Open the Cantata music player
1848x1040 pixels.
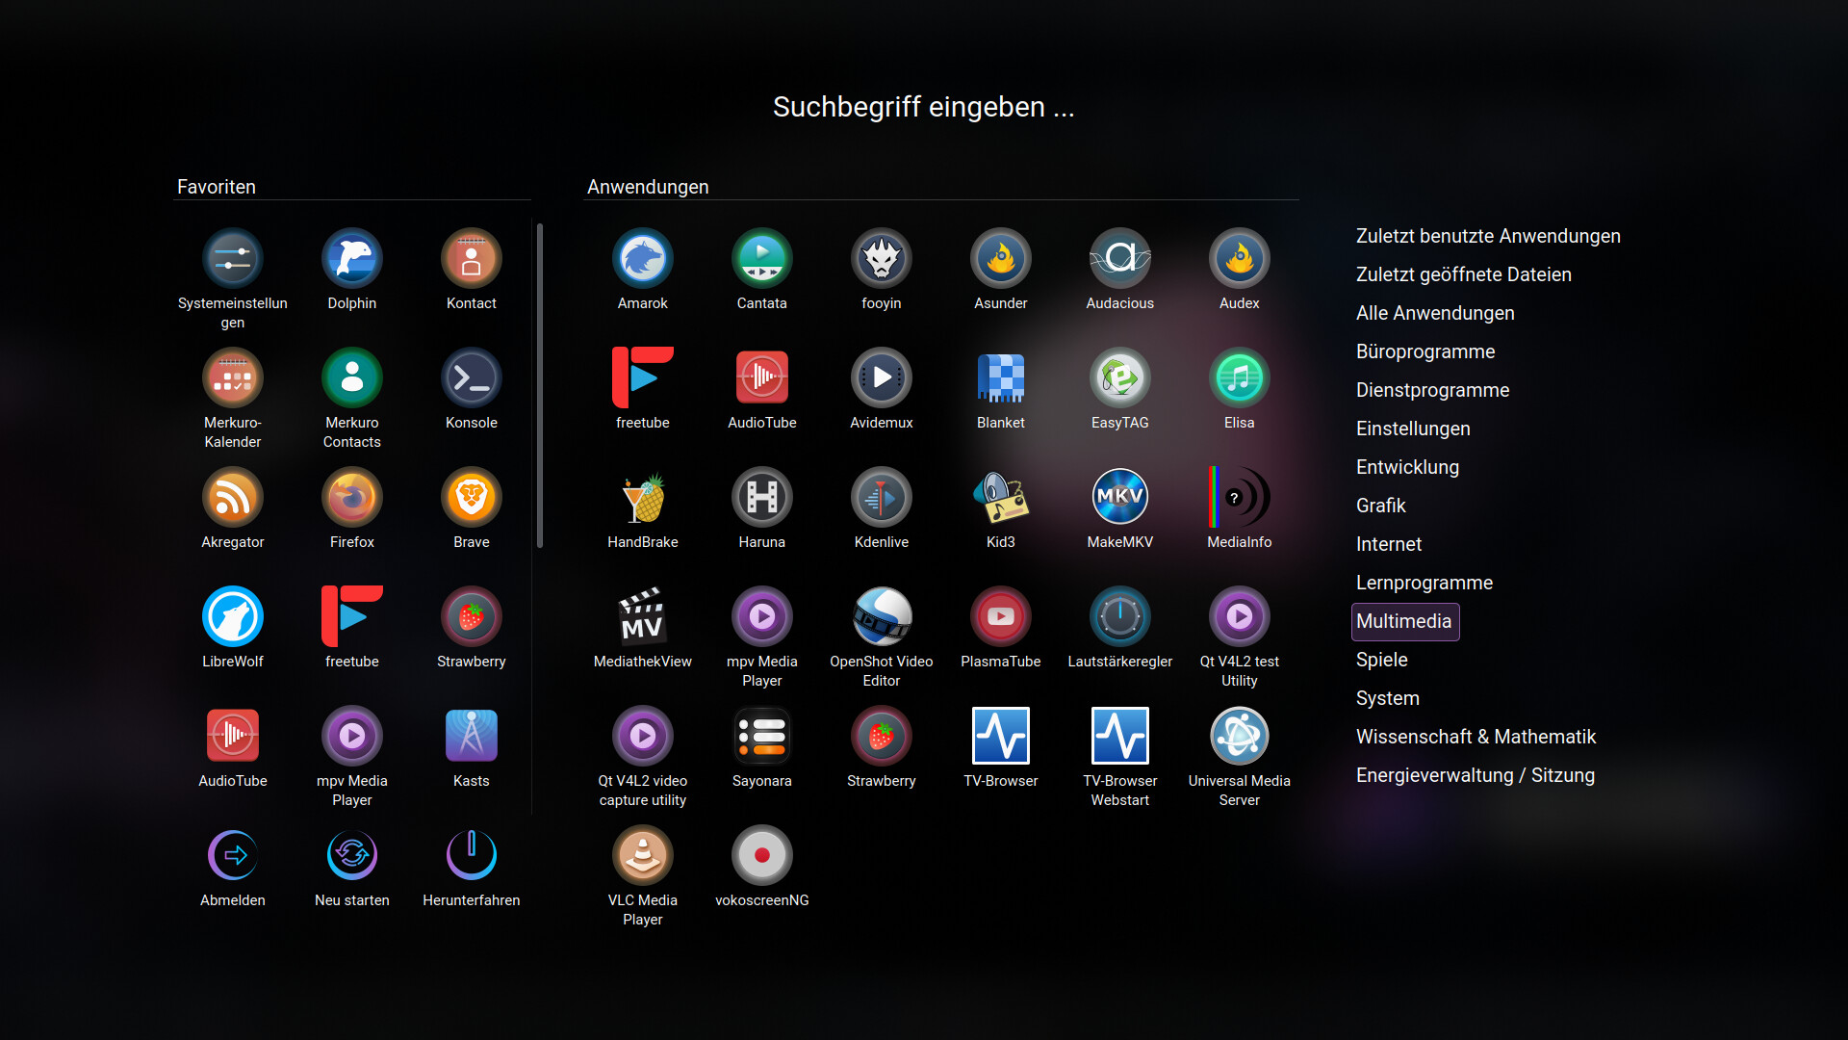coord(762,271)
